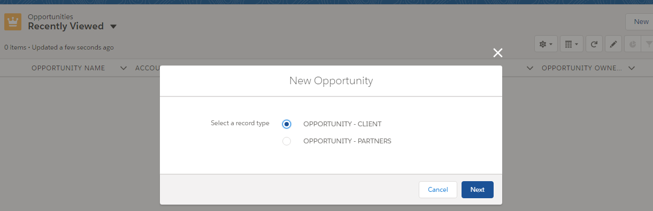The image size is (653, 211).
Task: Sort by OPPORTUNITY OWNER column header
Action: (x=581, y=68)
